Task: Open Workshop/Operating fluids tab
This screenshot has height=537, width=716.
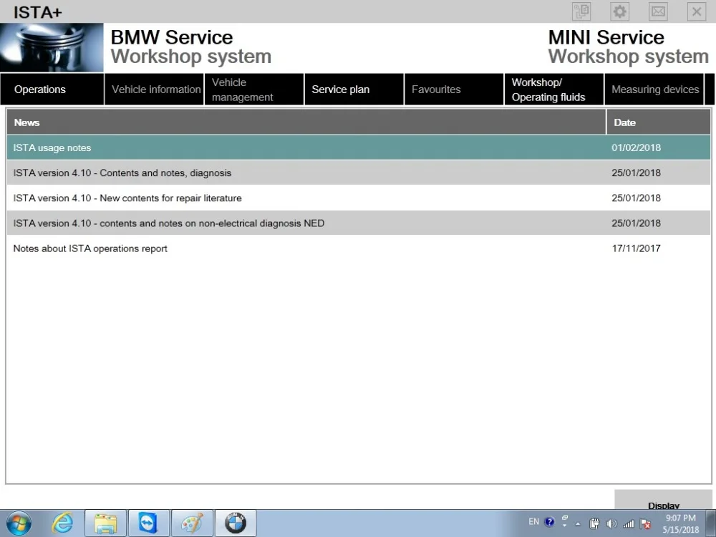Action: coord(554,89)
